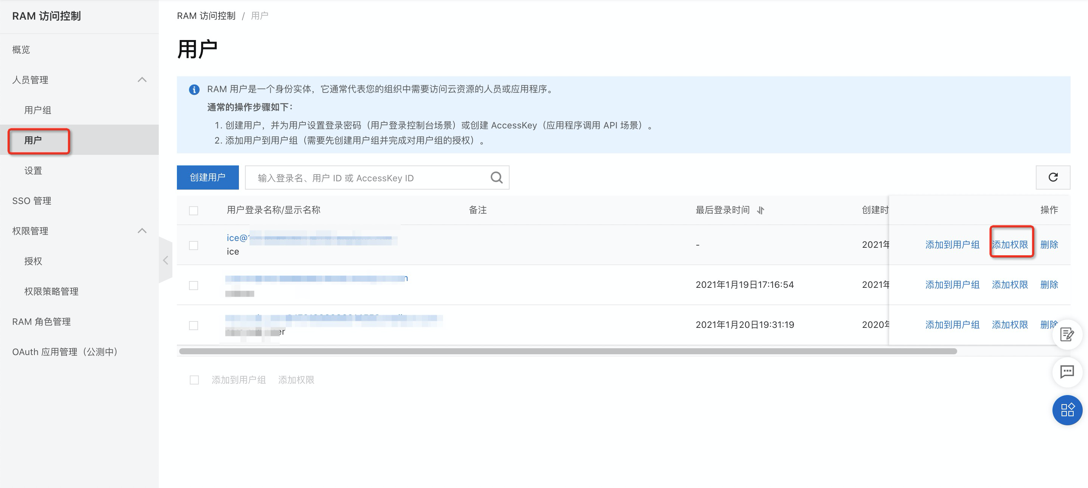
Task: Open 授权 in the sidebar
Action: pos(33,261)
